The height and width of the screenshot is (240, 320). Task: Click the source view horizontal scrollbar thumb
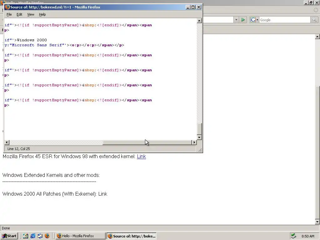pos(147,142)
